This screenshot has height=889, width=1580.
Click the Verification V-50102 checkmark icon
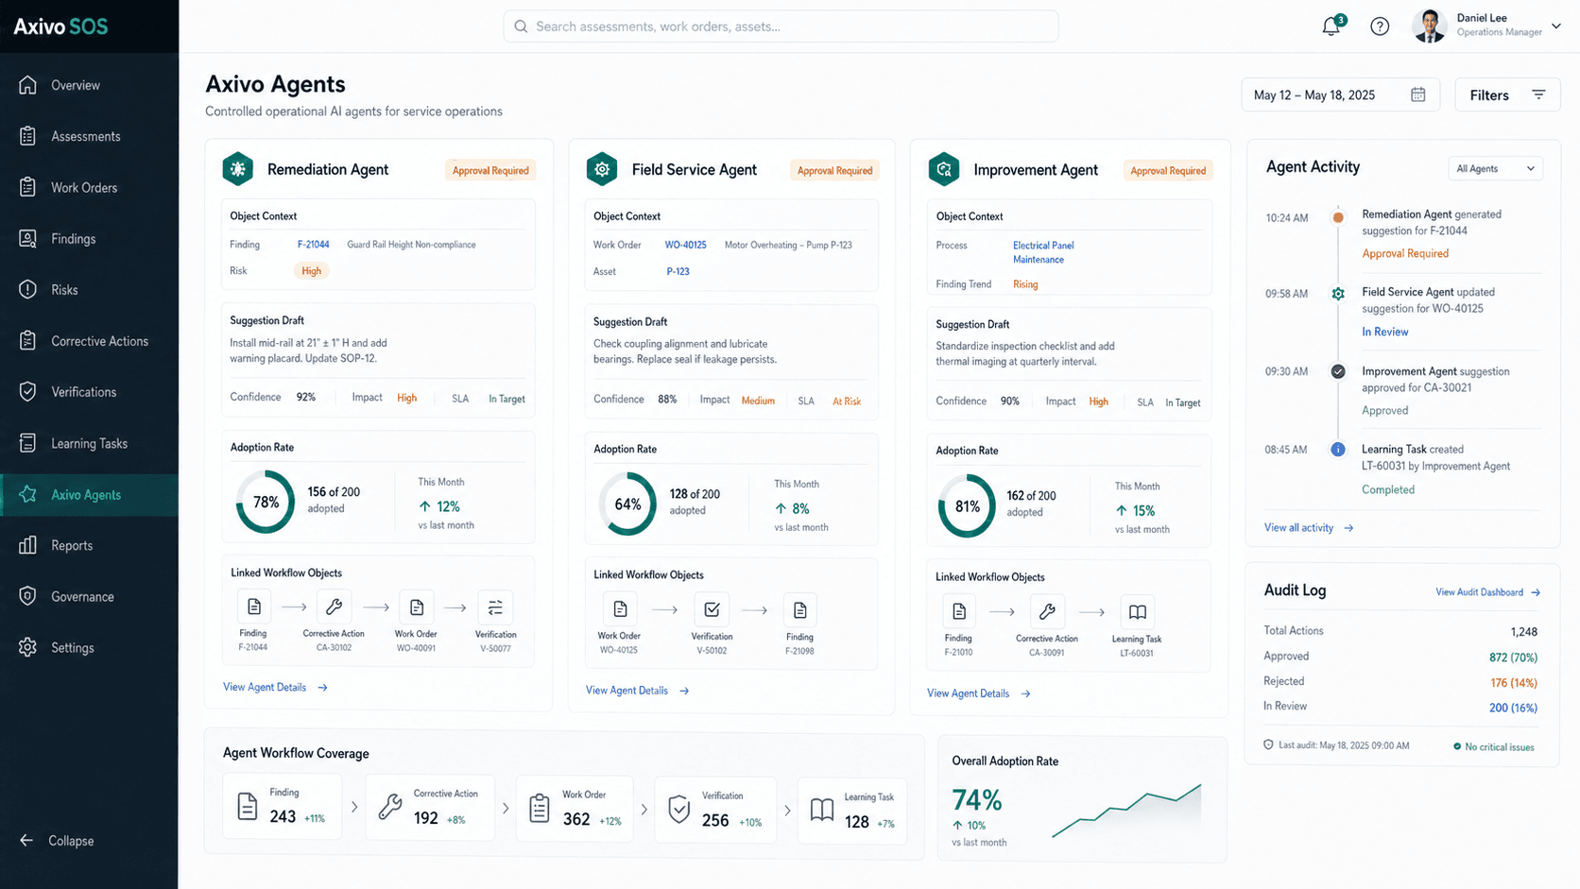712,609
